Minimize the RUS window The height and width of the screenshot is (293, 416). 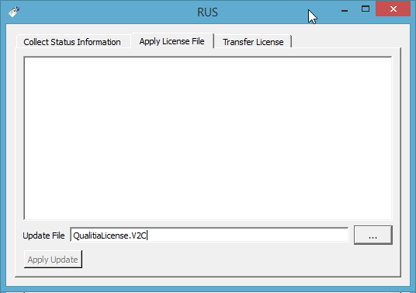coord(345,11)
